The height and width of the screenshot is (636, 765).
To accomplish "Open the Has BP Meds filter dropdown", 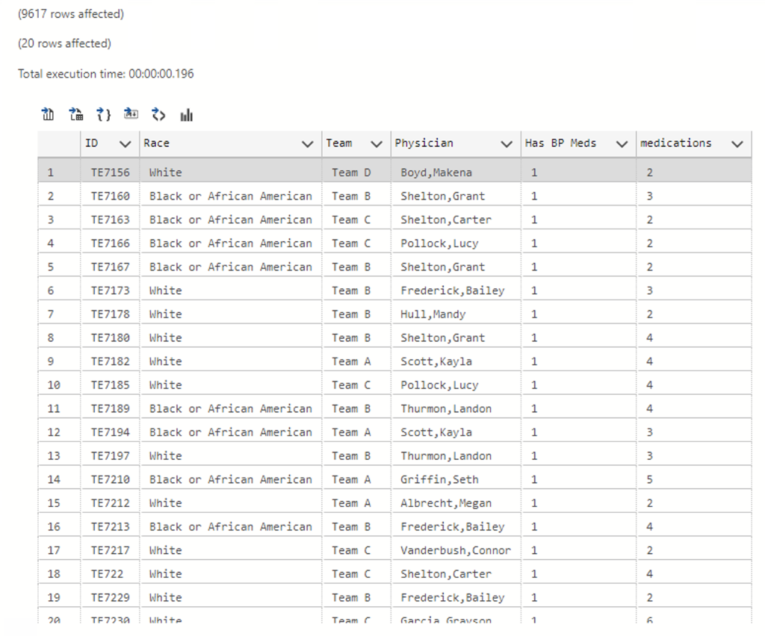I will click(622, 144).
